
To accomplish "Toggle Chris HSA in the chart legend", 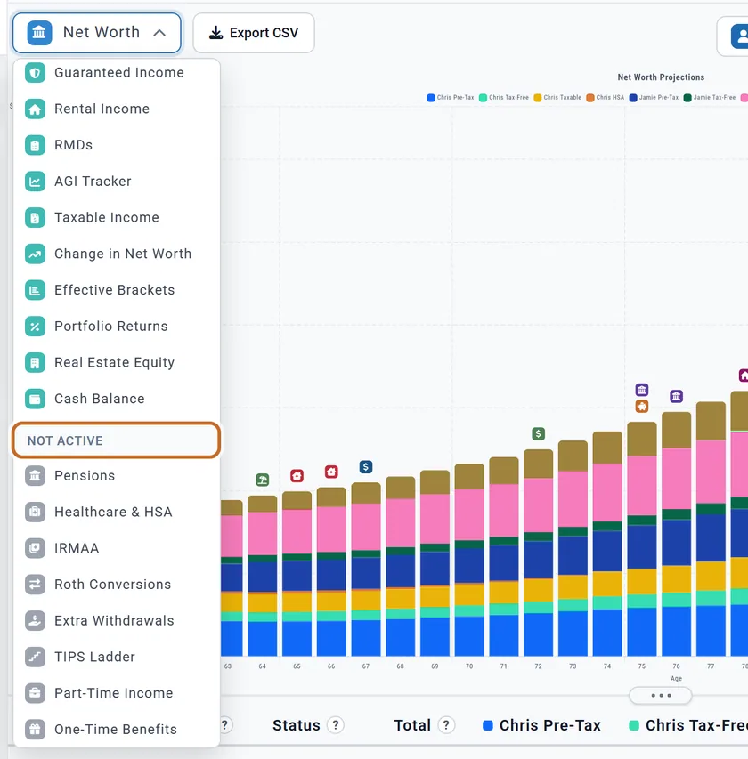I will [606, 98].
